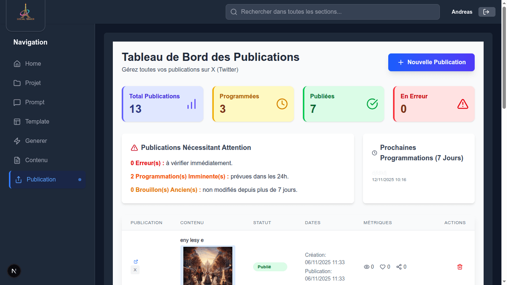507x285 pixels.
Task: Click the warning triangle on En Erreur card
Action: click(463, 104)
